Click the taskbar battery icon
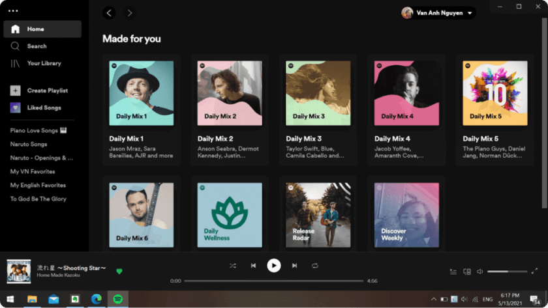This screenshot has width=548, height=308. click(x=444, y=300)
